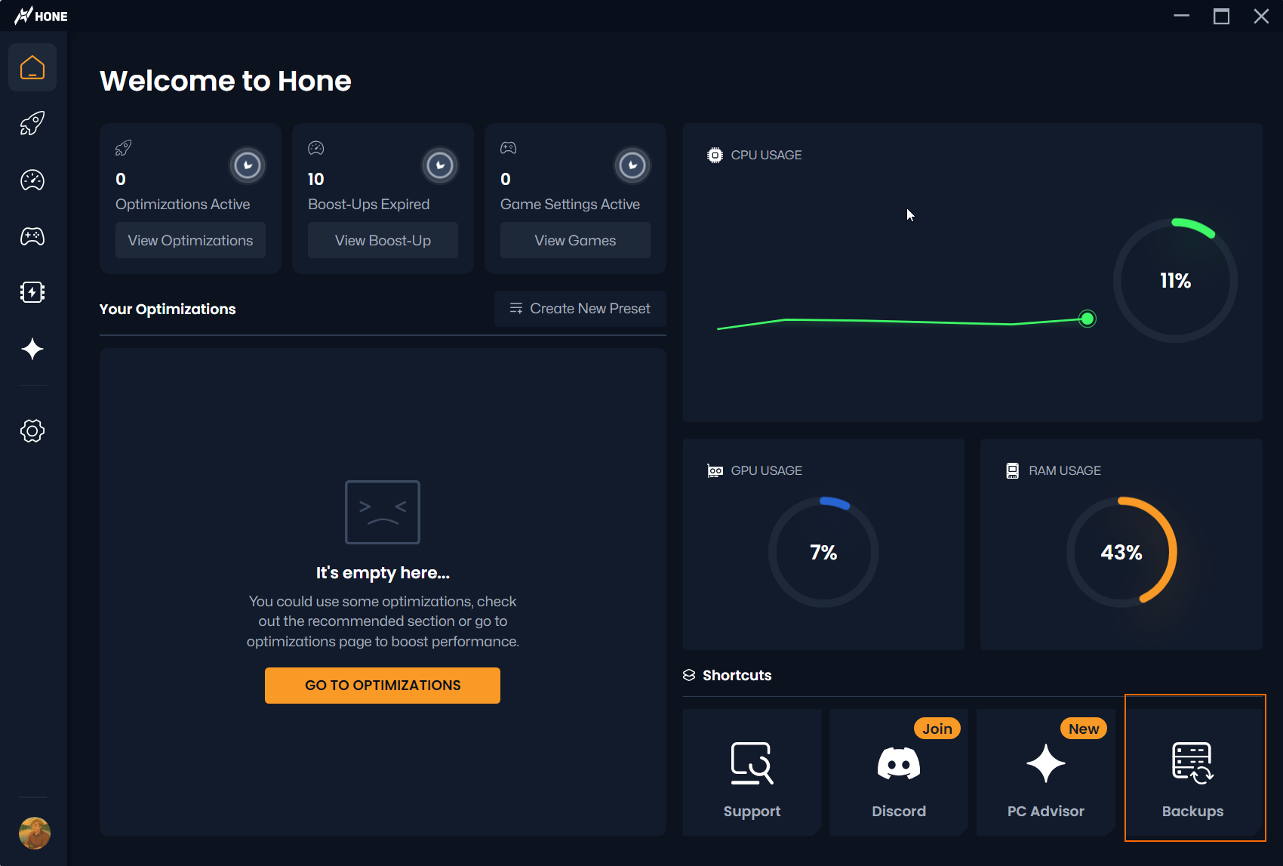Click the green CPU graph endpoint dot
The width and height of the screenshot is (1283, 866).
pyautogui.click(x=1088, y=319)
